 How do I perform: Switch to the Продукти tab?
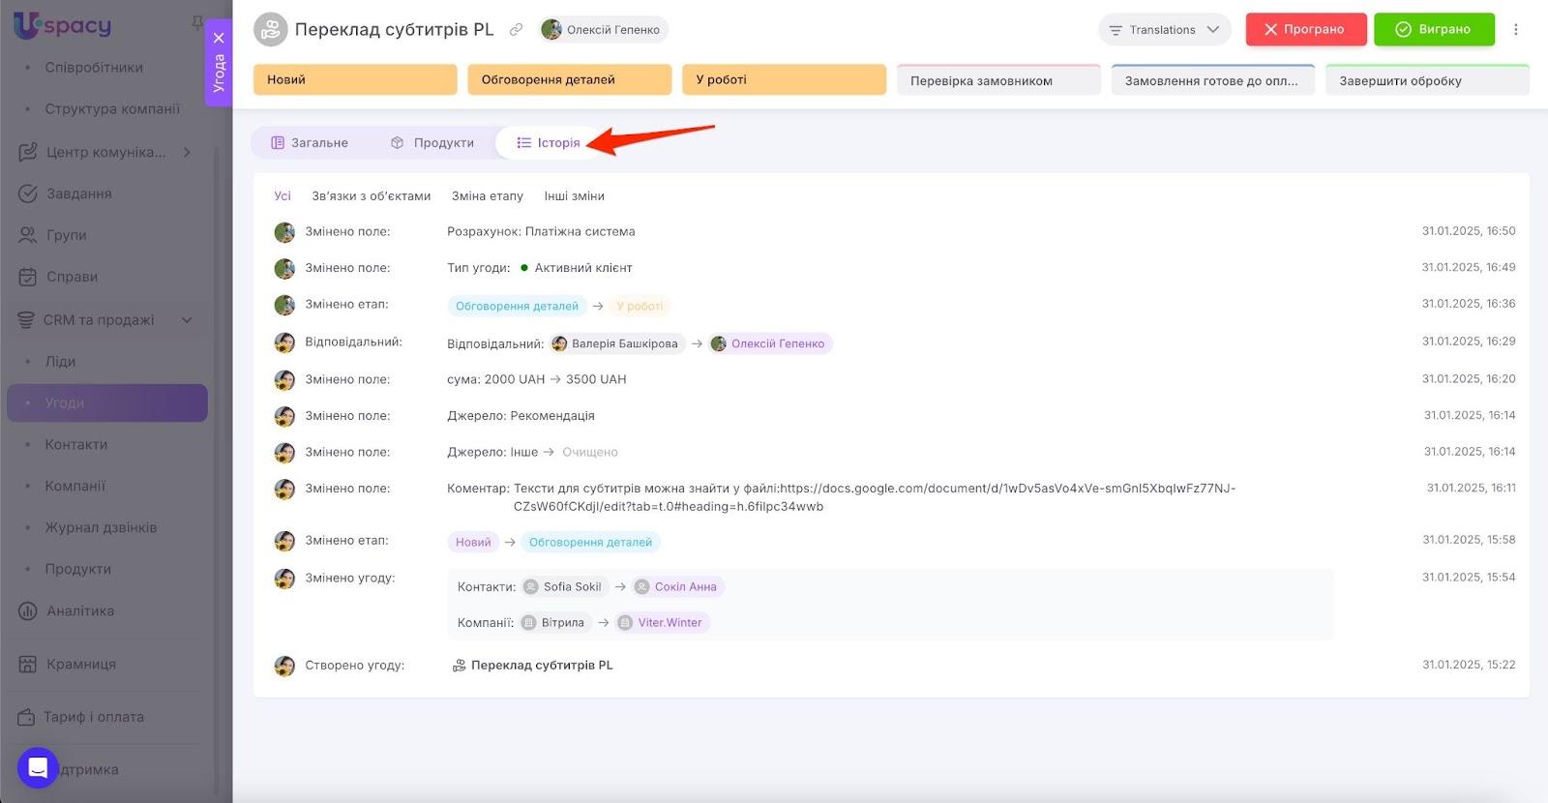coord(432,143)
